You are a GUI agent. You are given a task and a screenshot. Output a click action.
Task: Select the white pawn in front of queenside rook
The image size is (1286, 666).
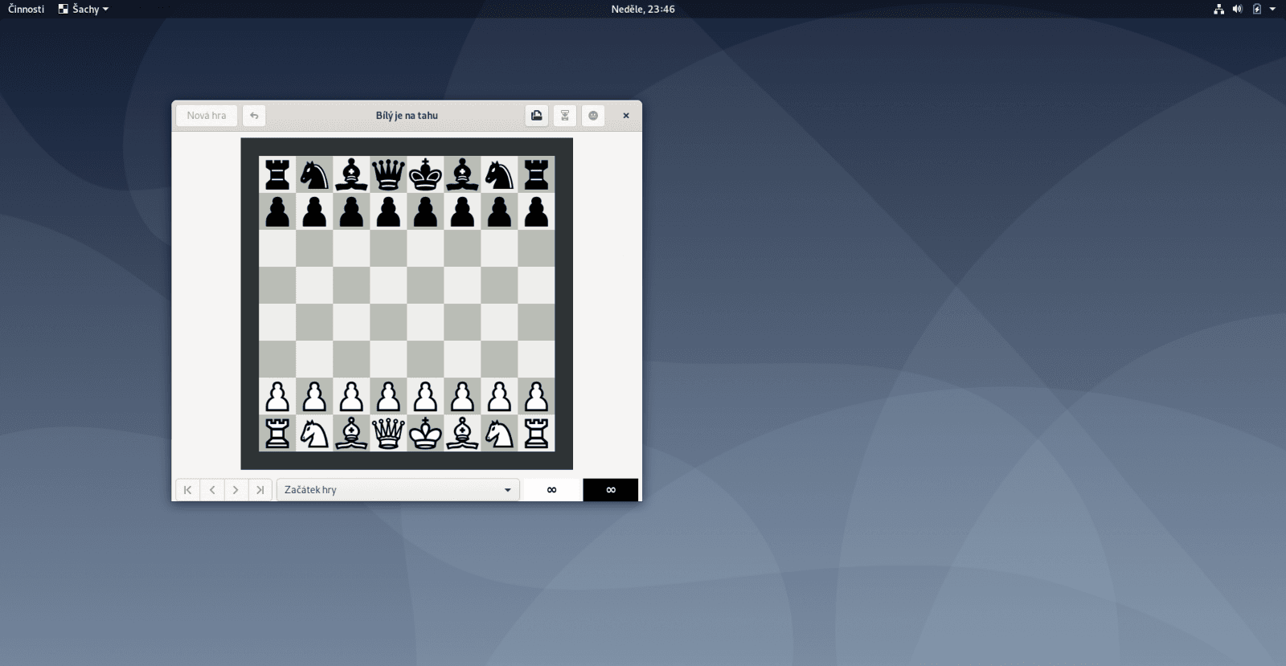(277, 397)
